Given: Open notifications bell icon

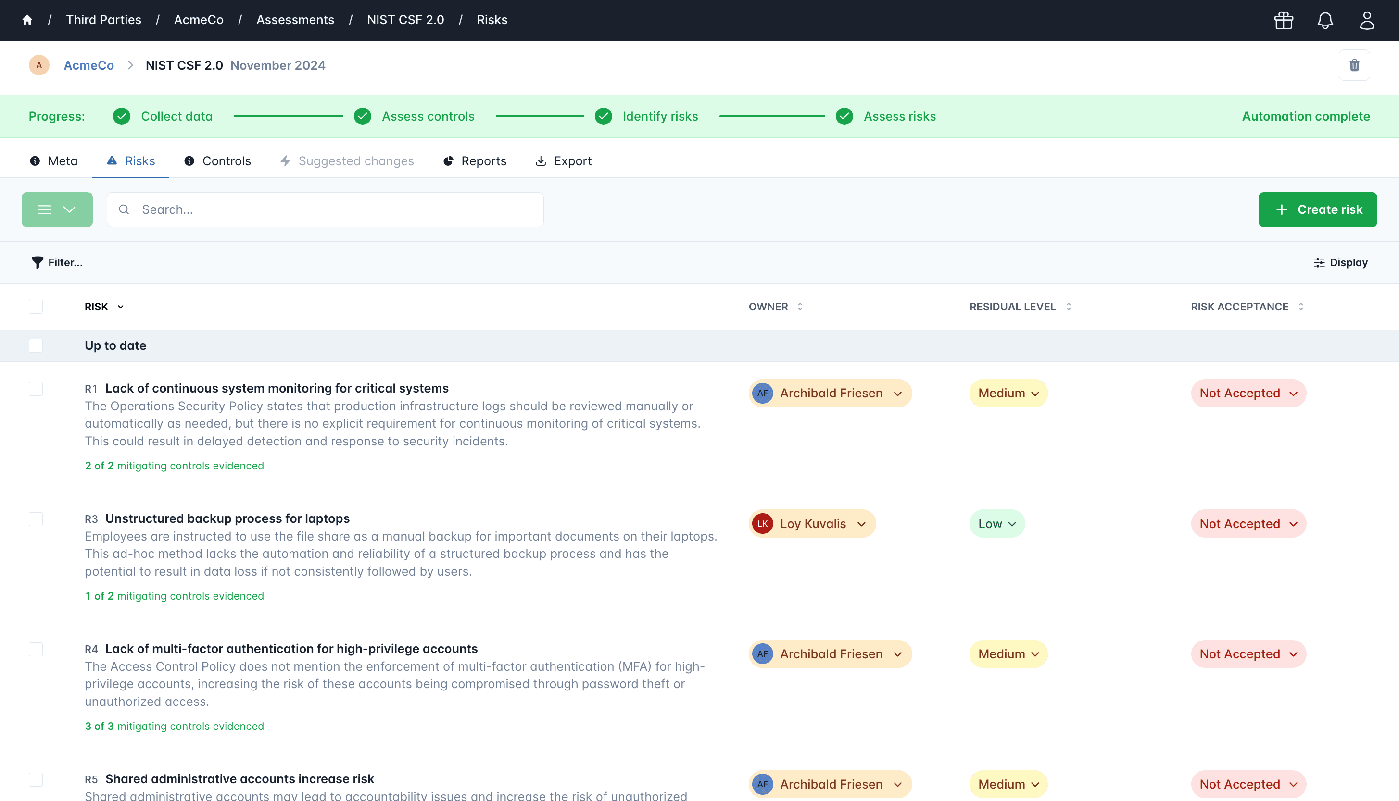Looking at the screenshot, I should pos(1324,20).
